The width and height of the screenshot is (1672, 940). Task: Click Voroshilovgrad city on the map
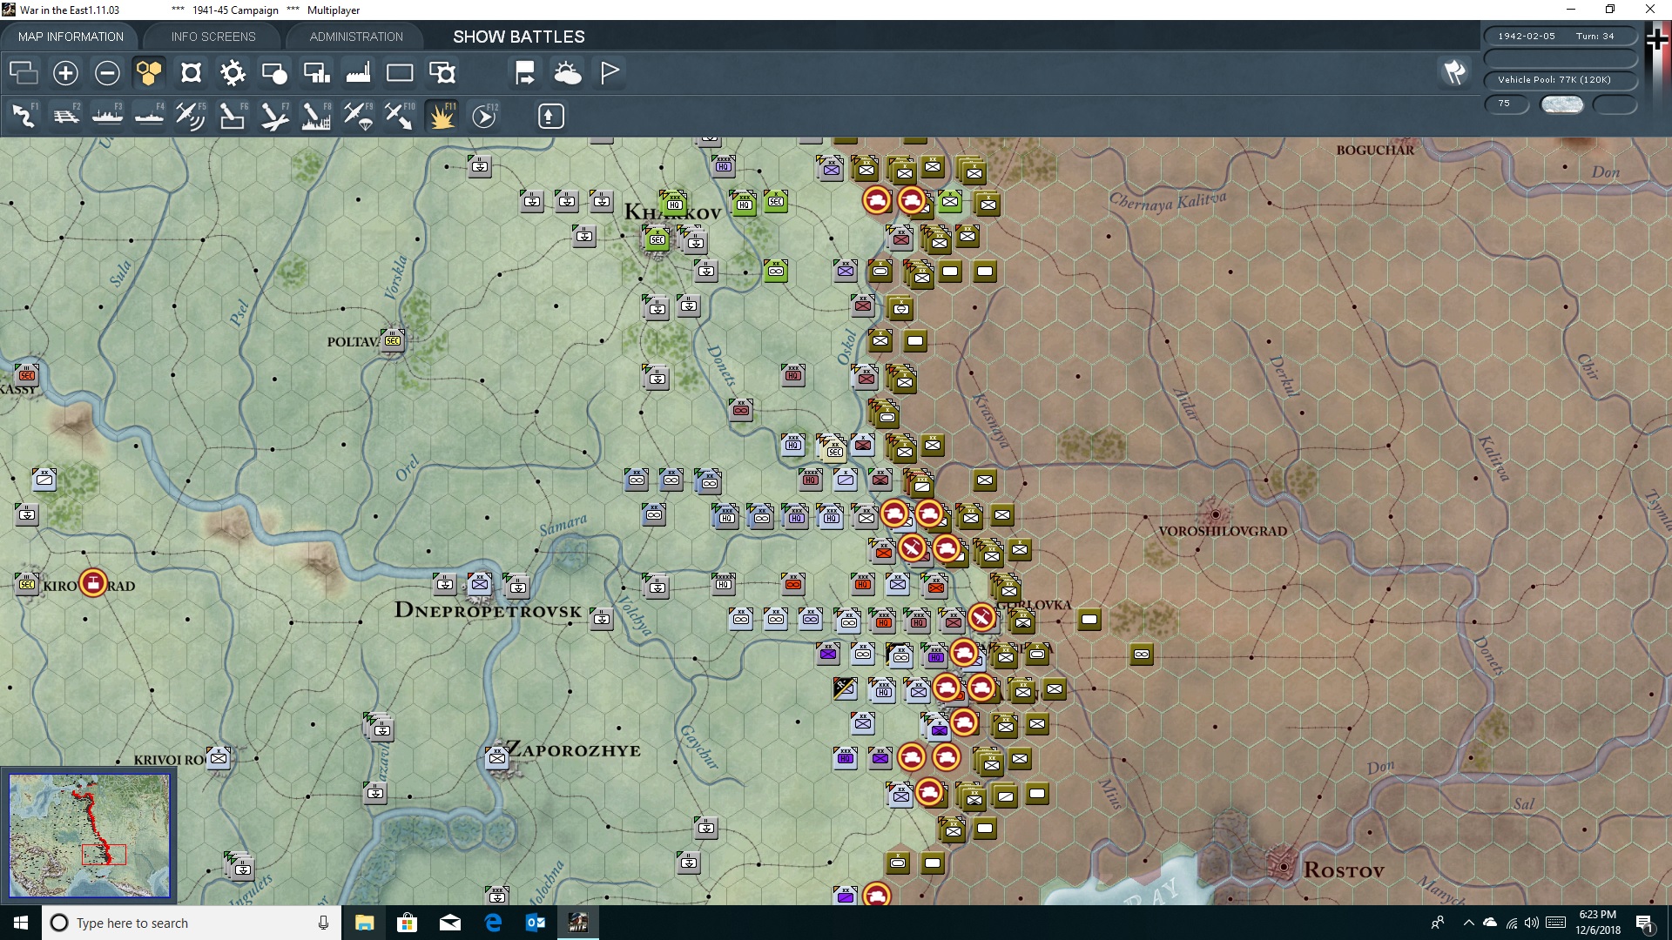click(1215, 514)
